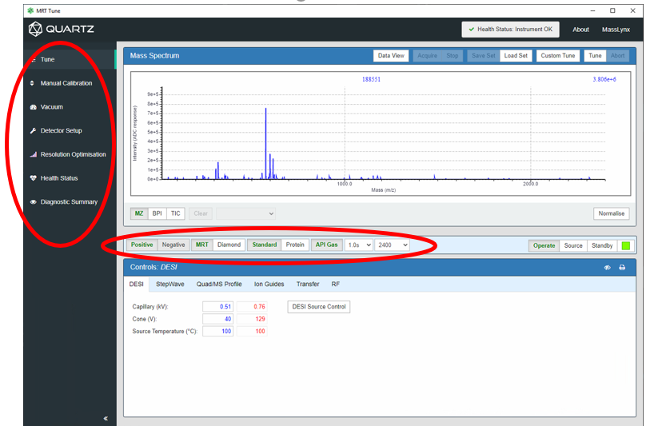The width and height of the screenshot is (646, 426).
Task: Toggle the Controls panel visibility eye icon
Action: (x=607, y=268)
